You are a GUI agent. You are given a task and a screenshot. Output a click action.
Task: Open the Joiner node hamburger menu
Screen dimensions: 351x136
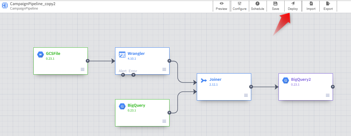(x=246, y=95)
